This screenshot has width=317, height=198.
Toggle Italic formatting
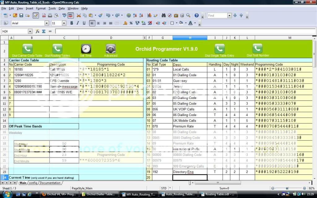click(78, 23)
